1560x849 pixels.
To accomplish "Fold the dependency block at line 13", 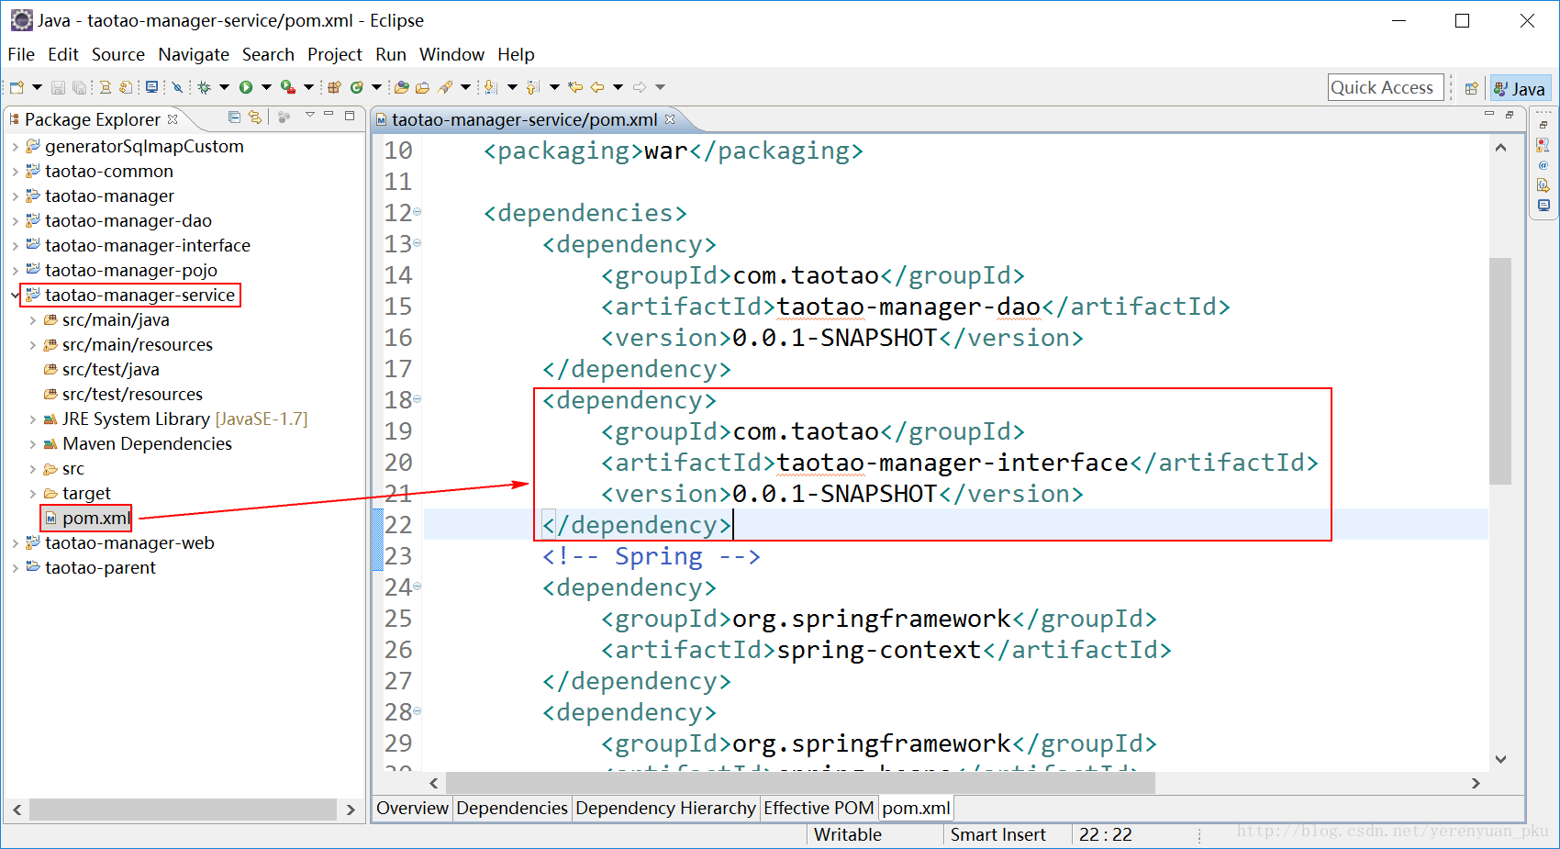I will coord(417,243).
